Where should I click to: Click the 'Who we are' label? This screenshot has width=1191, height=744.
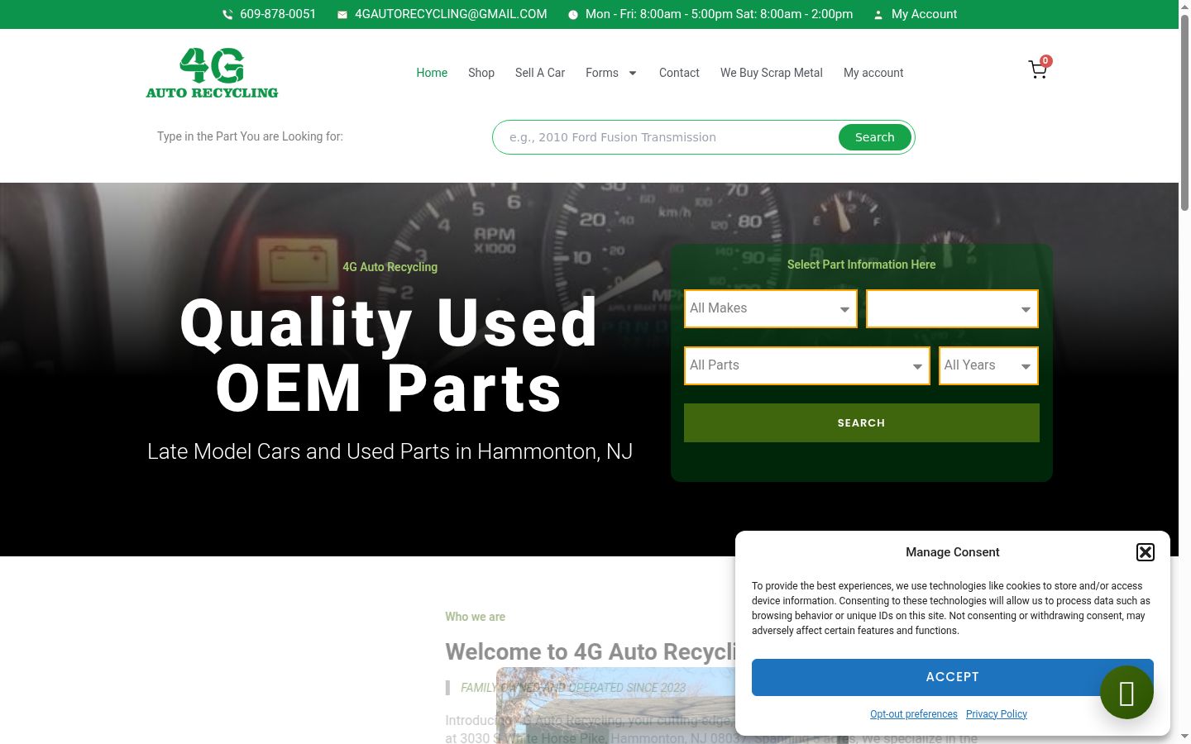476,617
